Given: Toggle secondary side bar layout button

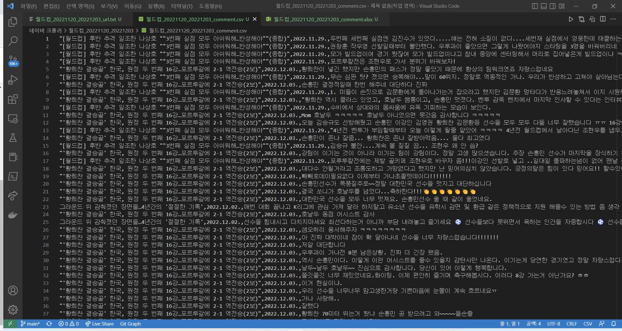Looking at the screenshot, I should click(x=553, y=6).
